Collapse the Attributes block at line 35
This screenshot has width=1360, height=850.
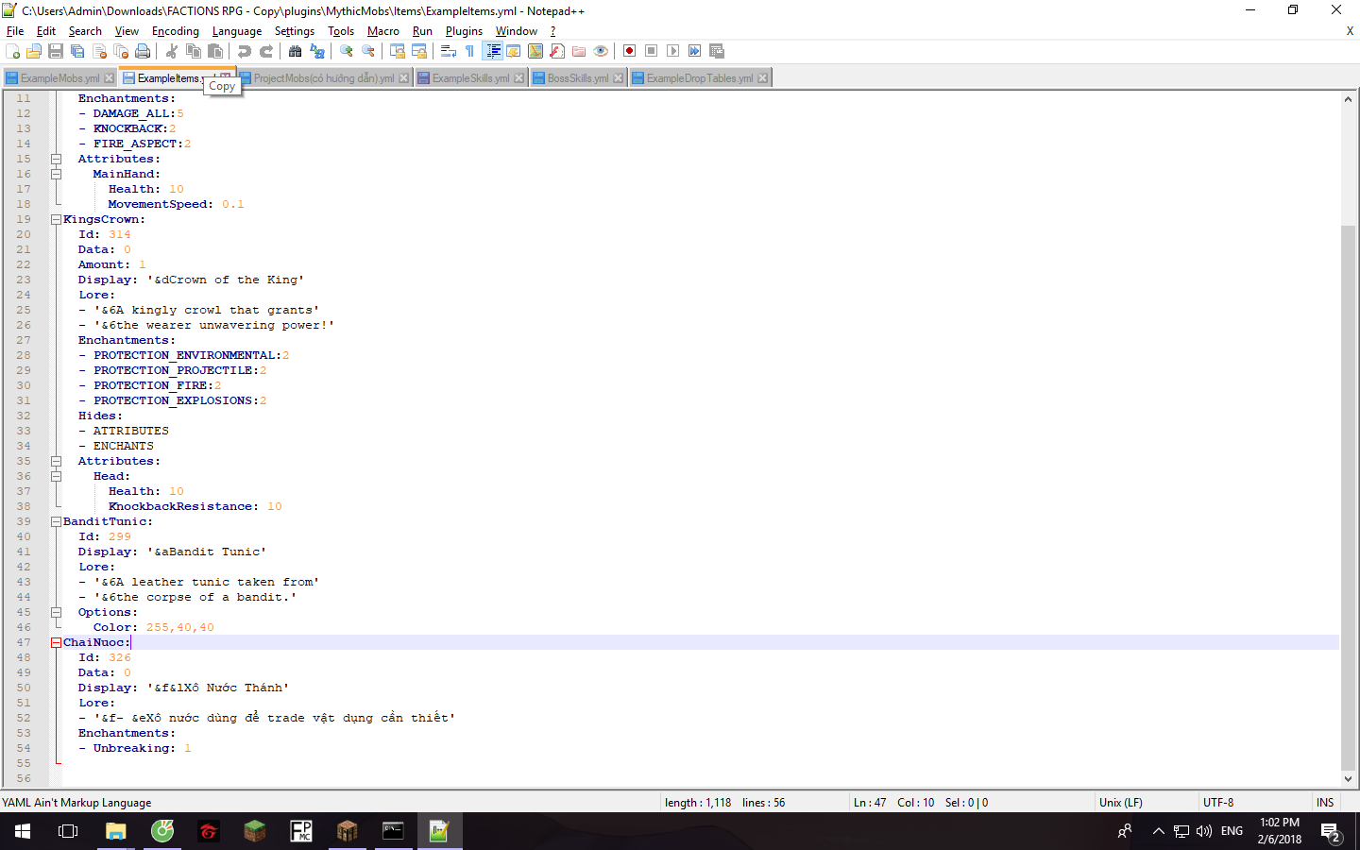coord(55,461)
